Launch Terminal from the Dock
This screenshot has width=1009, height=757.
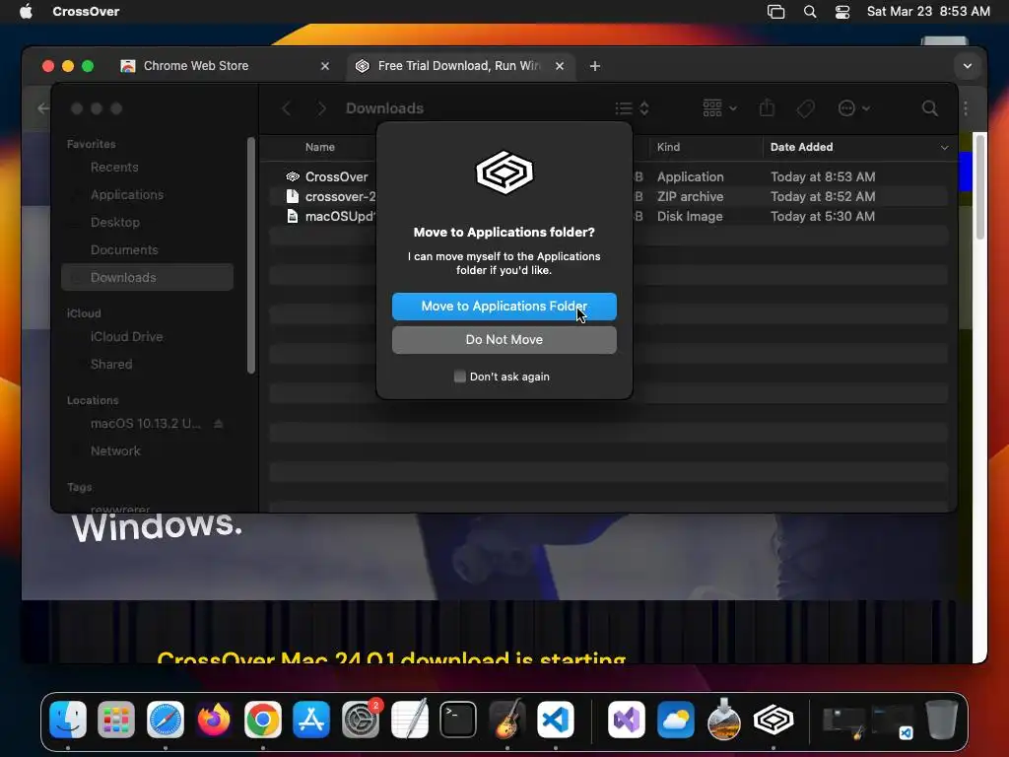tap(458, 719)
